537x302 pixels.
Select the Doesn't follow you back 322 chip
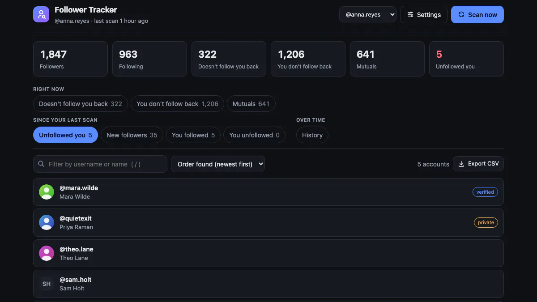click(x=81, y=104)
